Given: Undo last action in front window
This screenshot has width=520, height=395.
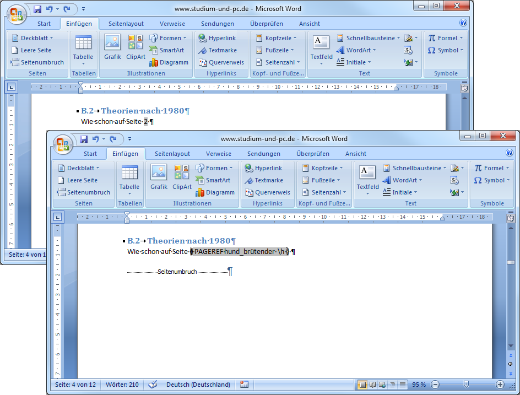Looking at the screenshot, I should click(x=96, y=139).
